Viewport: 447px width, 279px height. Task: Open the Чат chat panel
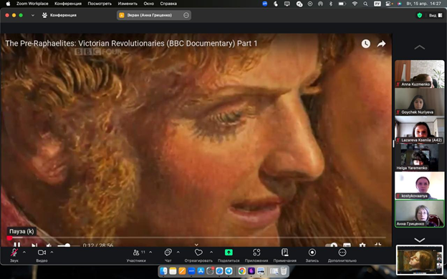pos(168,253)
